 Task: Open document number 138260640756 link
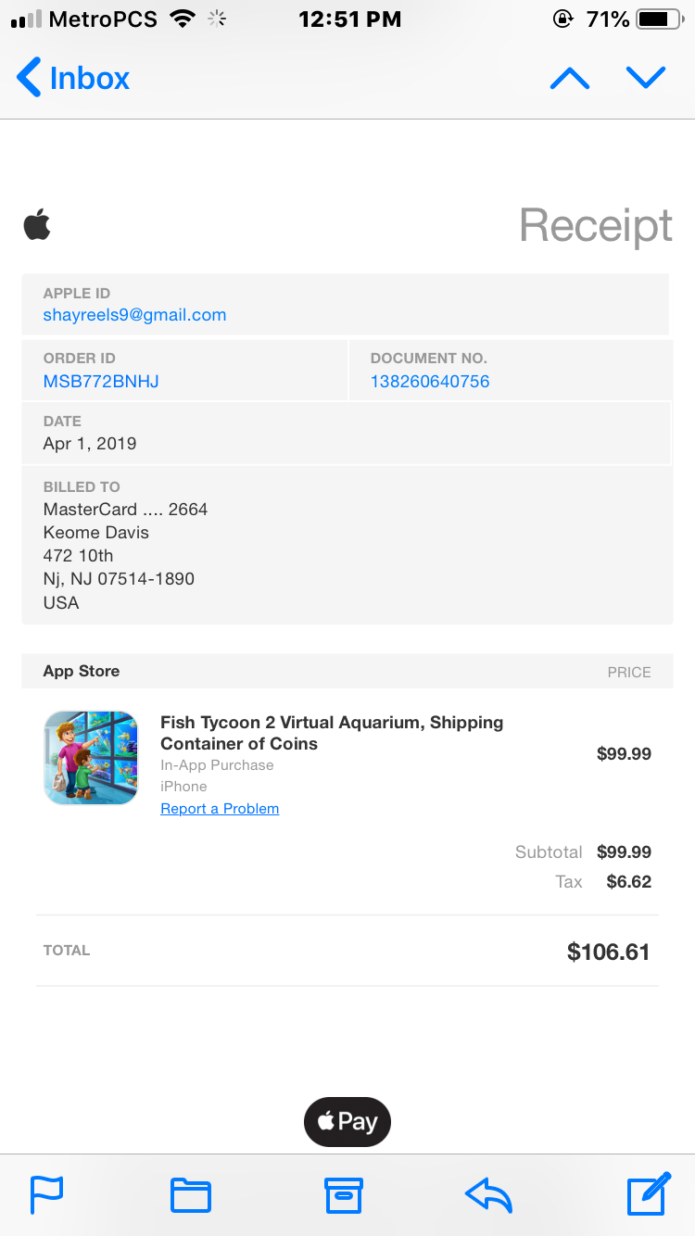(430, 381)
